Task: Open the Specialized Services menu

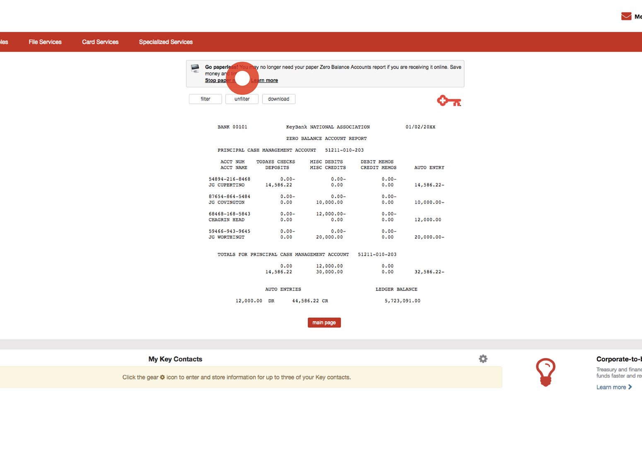Action: click(x=165, y=41)
